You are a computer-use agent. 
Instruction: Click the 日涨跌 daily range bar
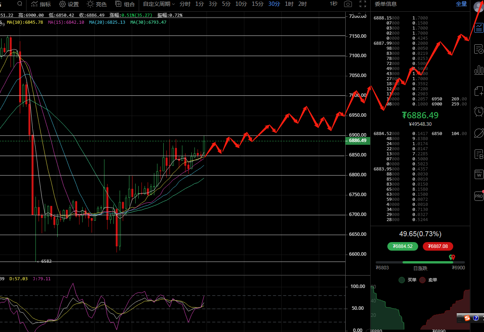(x=420, y=262)
